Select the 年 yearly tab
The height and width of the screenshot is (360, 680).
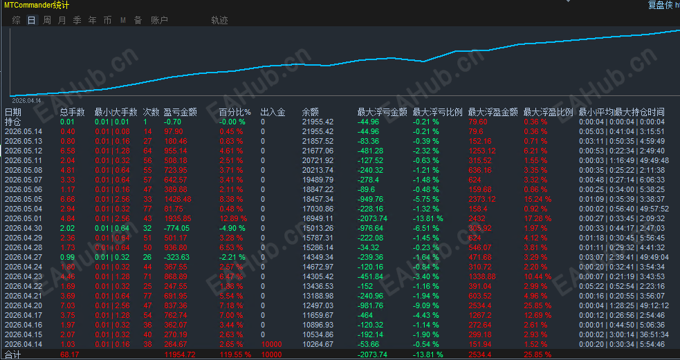click(x=93, y=20)
